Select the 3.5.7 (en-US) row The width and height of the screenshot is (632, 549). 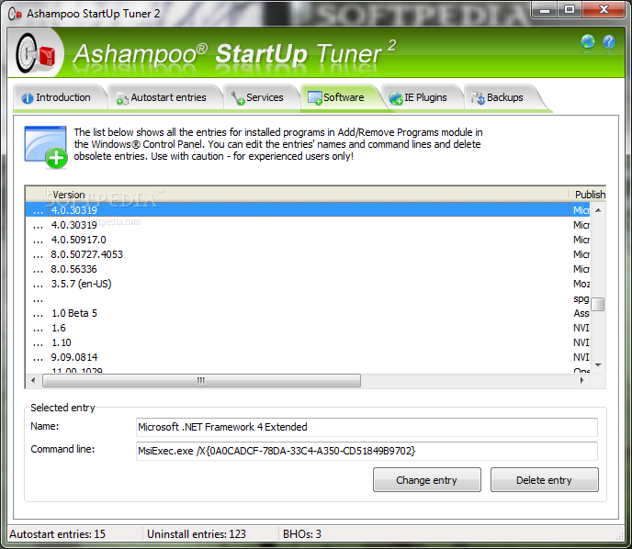pyautogui.click(x=308, y=284)
